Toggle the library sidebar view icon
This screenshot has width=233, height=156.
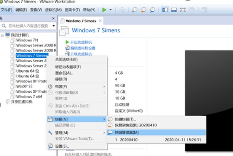(165, 10)
